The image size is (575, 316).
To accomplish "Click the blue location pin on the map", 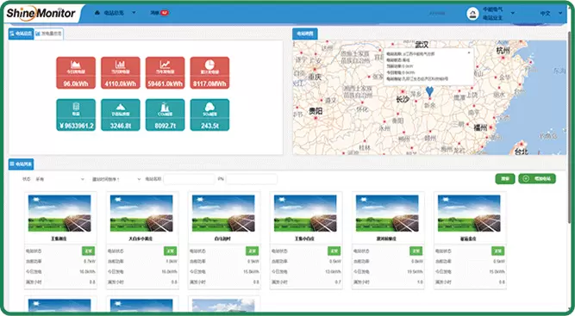I will [x=429, y=91].
